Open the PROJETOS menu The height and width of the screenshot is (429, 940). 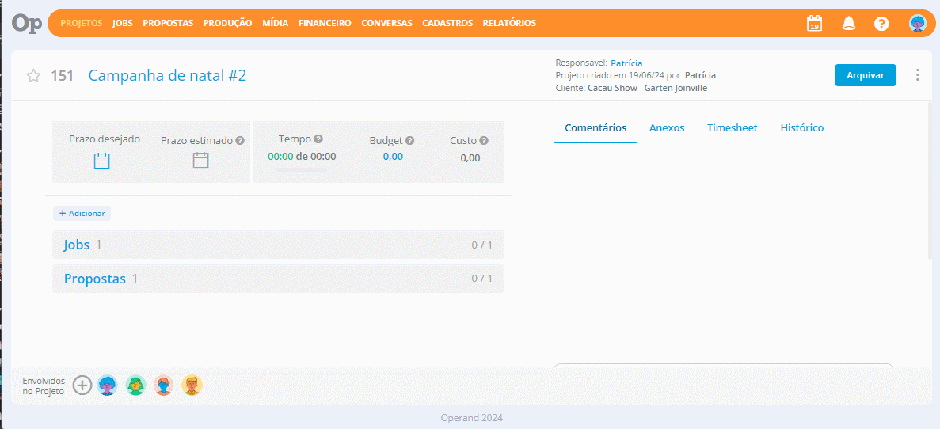click(82, 24)
